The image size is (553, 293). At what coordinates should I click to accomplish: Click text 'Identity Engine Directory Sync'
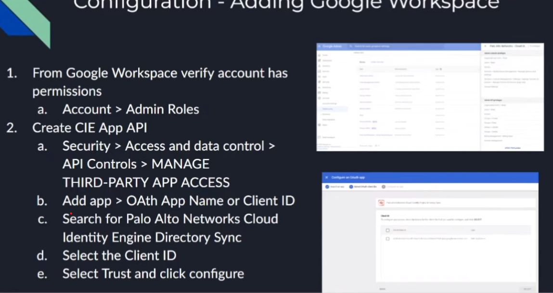click(152, 238)
